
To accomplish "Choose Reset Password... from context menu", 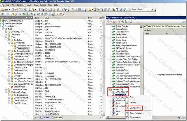I will click(x=137, y=113).
